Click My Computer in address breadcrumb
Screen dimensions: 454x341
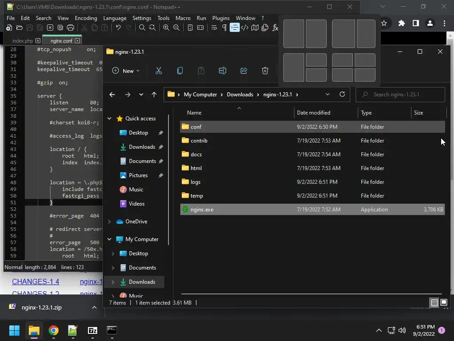(x=200, y=95)
